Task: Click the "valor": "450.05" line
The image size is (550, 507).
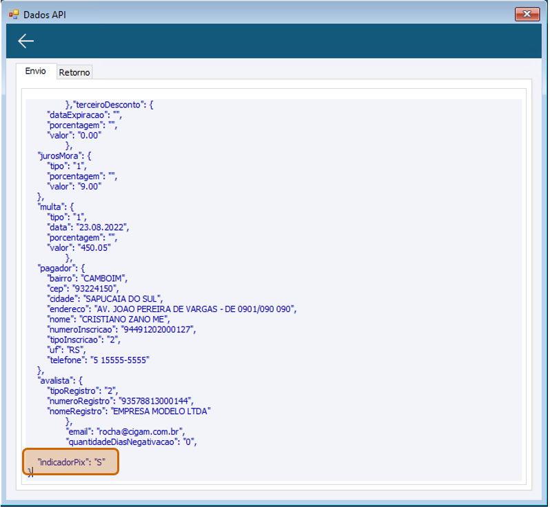Action: (x=79, y=248)
